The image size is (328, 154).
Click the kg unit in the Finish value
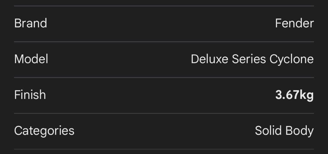(x=306, y=95)
